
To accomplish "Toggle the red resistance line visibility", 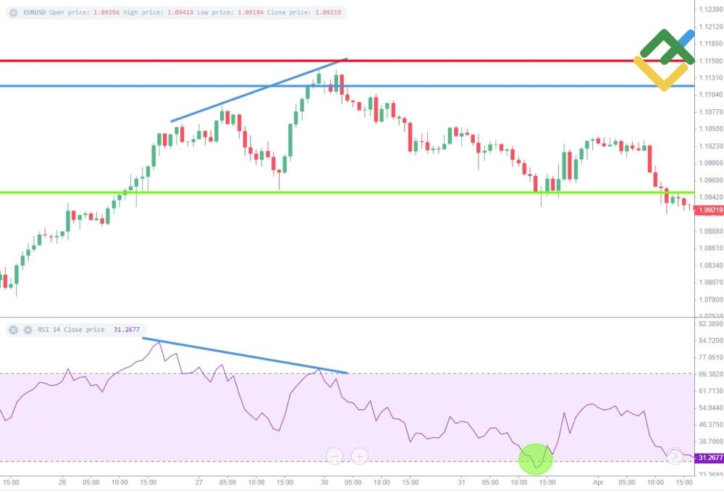I will click(362, 61).
